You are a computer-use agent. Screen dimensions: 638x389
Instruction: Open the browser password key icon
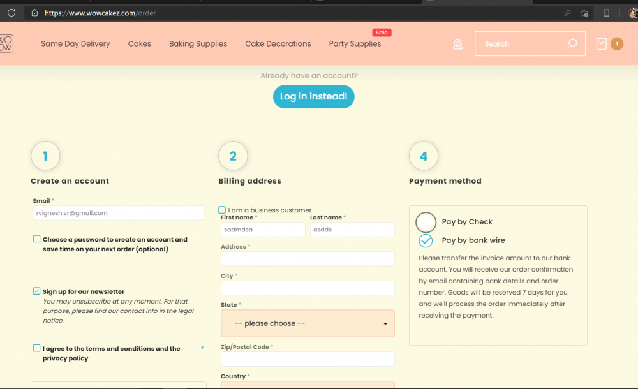(x=567, y=13)
